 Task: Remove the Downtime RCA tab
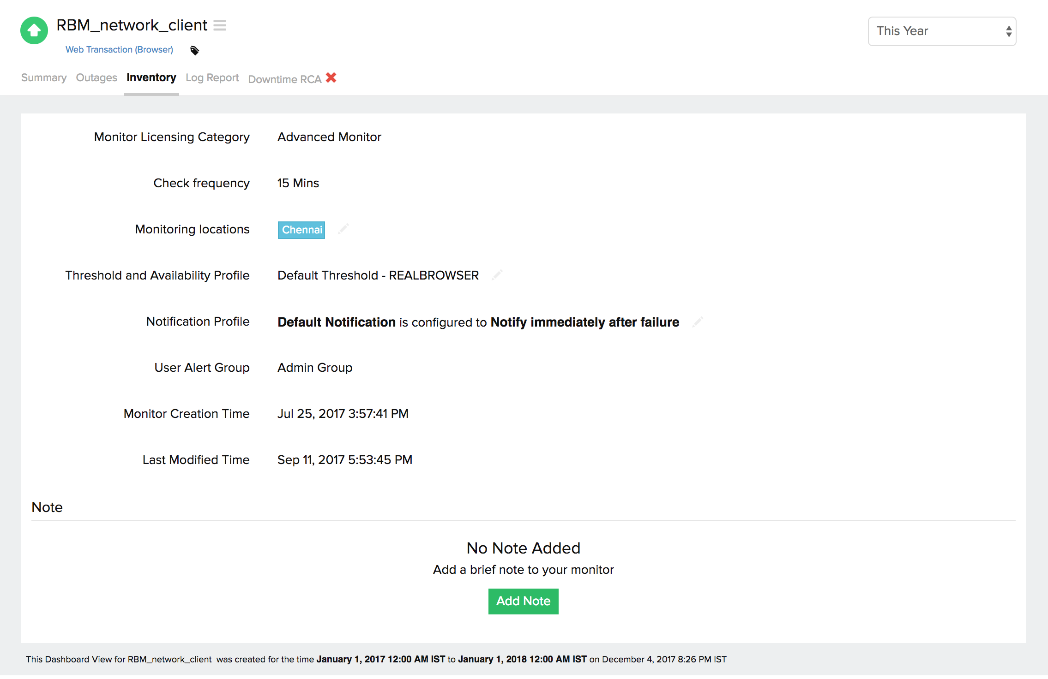click(331, 78)
